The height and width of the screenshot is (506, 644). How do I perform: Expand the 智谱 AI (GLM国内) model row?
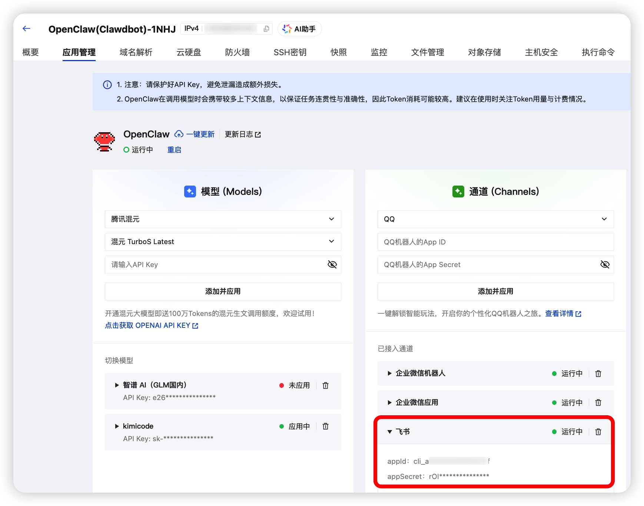coord(117,385)
